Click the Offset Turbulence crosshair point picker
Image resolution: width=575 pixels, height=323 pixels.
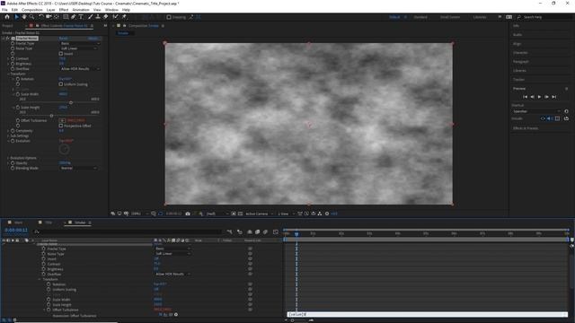pyautogui.click(x=62, y=120)
